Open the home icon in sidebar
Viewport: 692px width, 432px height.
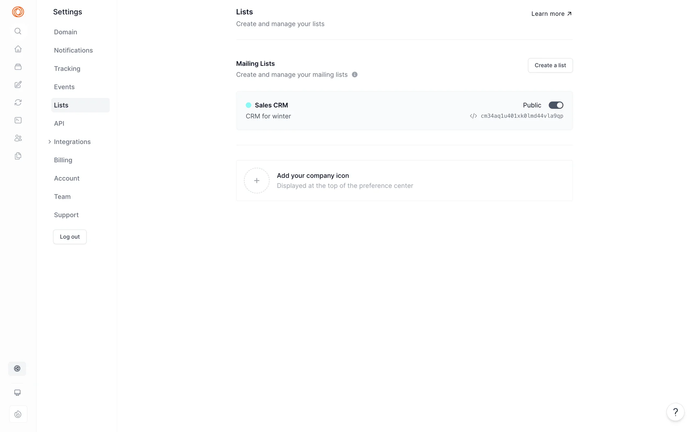tap(18, 49)
